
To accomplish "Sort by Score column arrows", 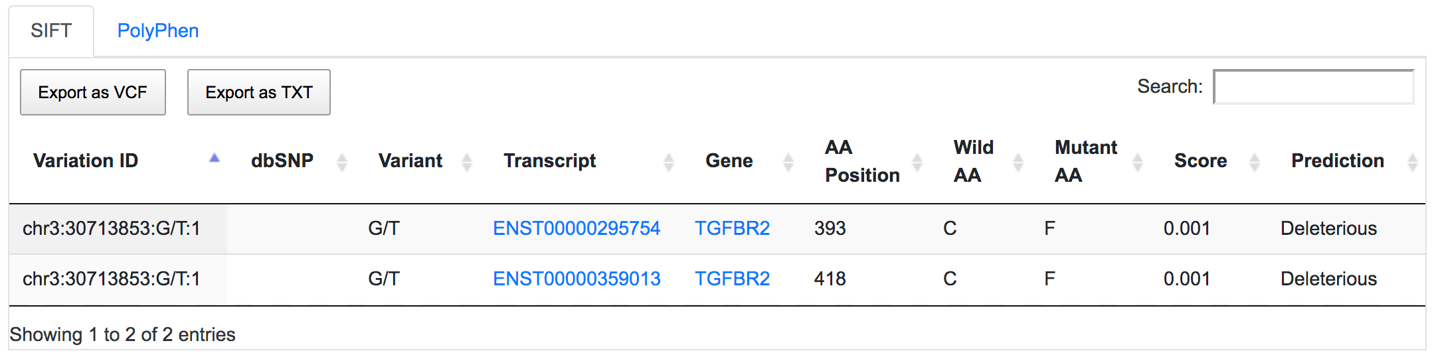I will (1254, 161).
